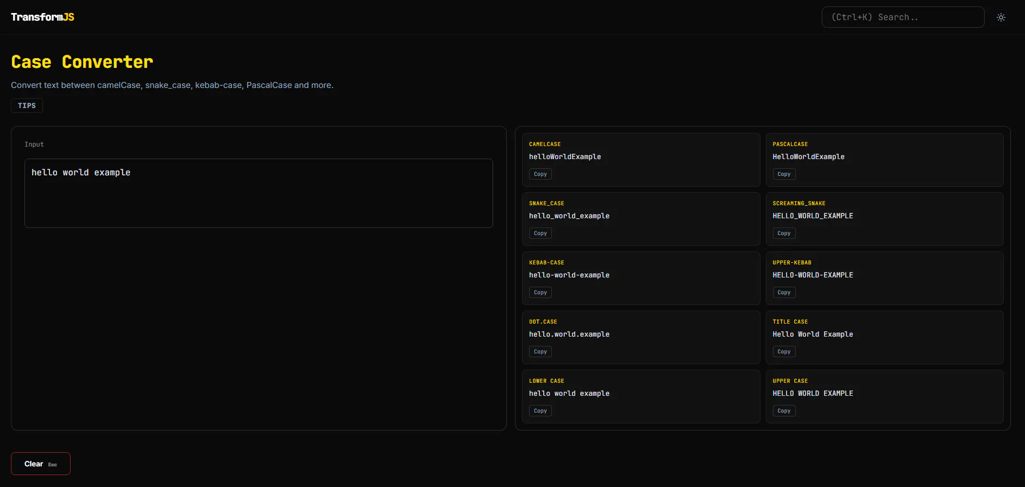Select the Hello World Example title output
This screenshot has height=487, width=1025.
point(813,334)
